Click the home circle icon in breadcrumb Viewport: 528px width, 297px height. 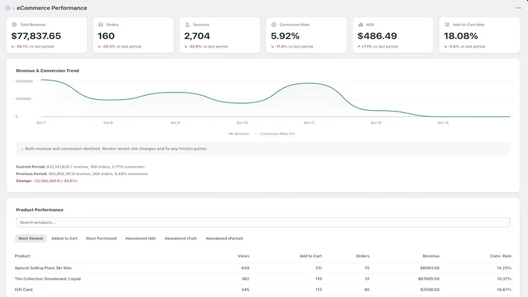click(8, 8)
